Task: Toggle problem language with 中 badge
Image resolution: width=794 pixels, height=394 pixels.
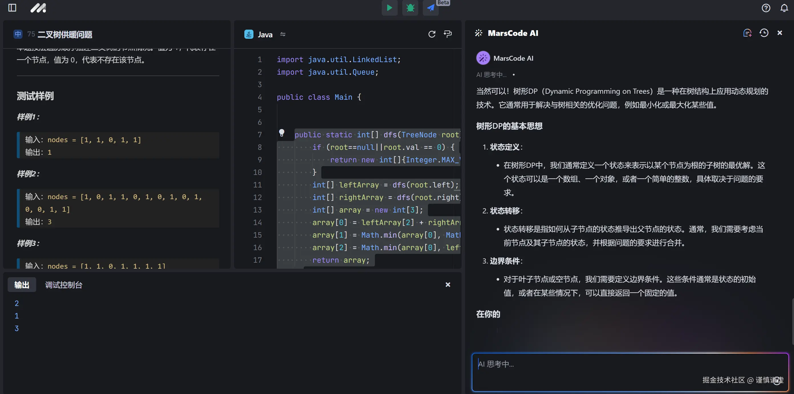Action: 18,34
